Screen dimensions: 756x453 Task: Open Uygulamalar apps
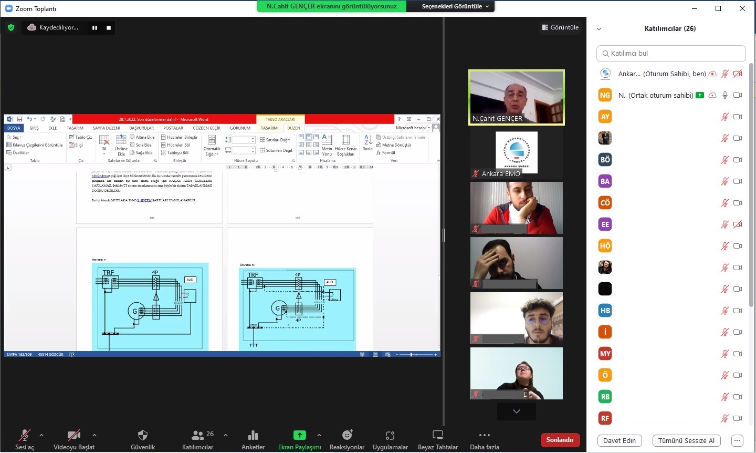(390, 439)
